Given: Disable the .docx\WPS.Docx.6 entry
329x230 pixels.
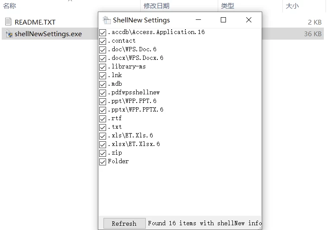Looking at the screenshot, I should tap(103, 59).
